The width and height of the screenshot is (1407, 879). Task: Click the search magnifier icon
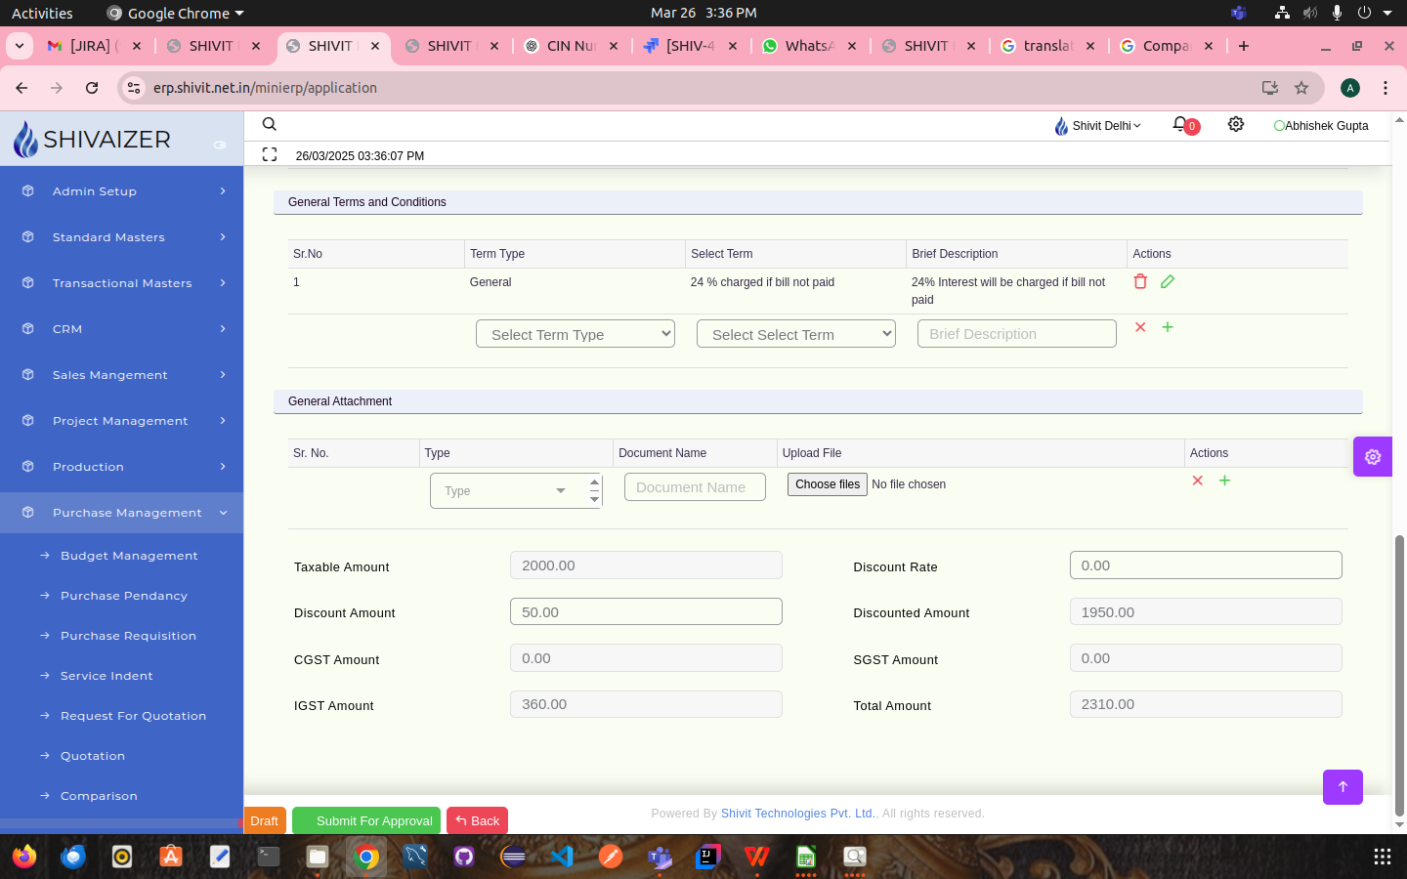(x=270, y=125)
